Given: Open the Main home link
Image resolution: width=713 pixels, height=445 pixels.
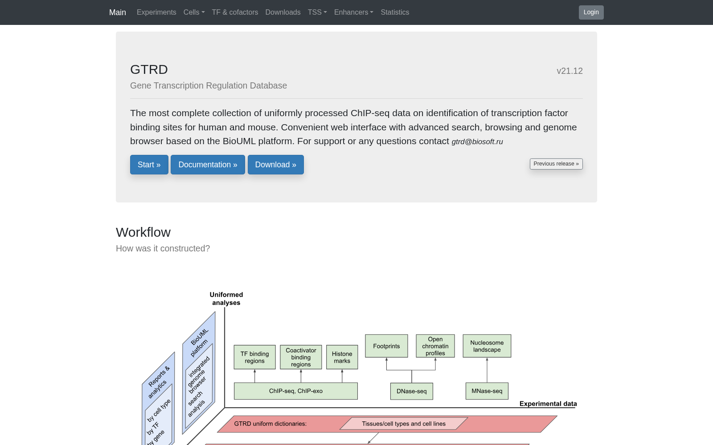Looking at the screenshot, I should 118,12.
